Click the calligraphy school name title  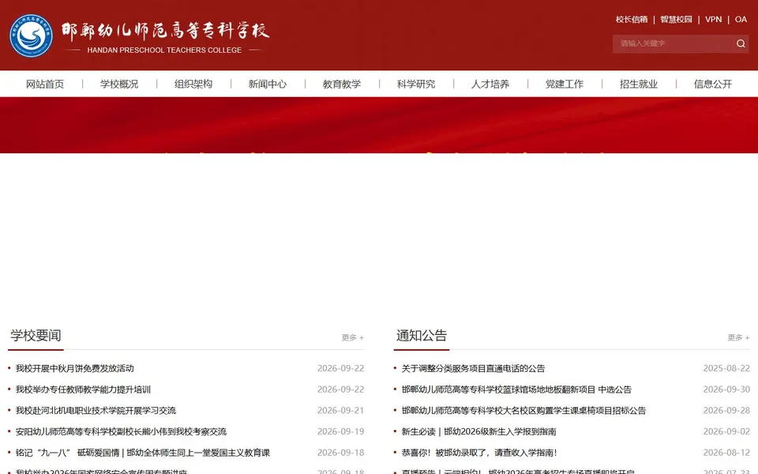point(165,31)
